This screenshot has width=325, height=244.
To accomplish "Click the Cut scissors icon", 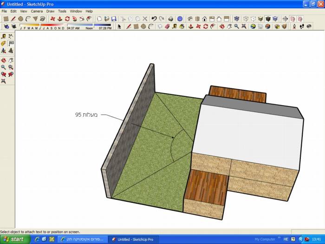I will (x=123, y=19).
